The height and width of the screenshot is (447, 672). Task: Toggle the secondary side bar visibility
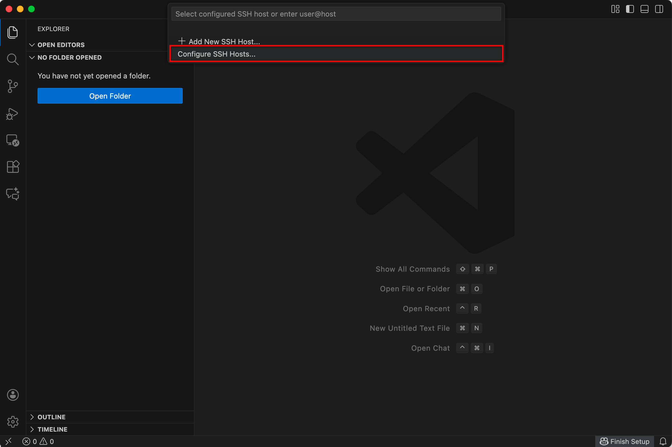point(659,9)
